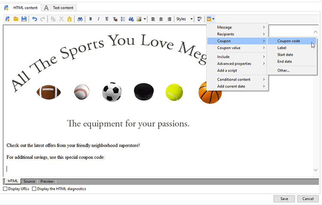The image size is (322, 205).
Task: Click the Paste clipboard icon
Action: tap(69, 19)
